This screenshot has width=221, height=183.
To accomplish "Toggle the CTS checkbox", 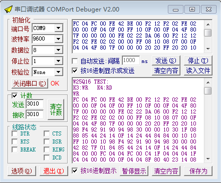I will point(47,133).
